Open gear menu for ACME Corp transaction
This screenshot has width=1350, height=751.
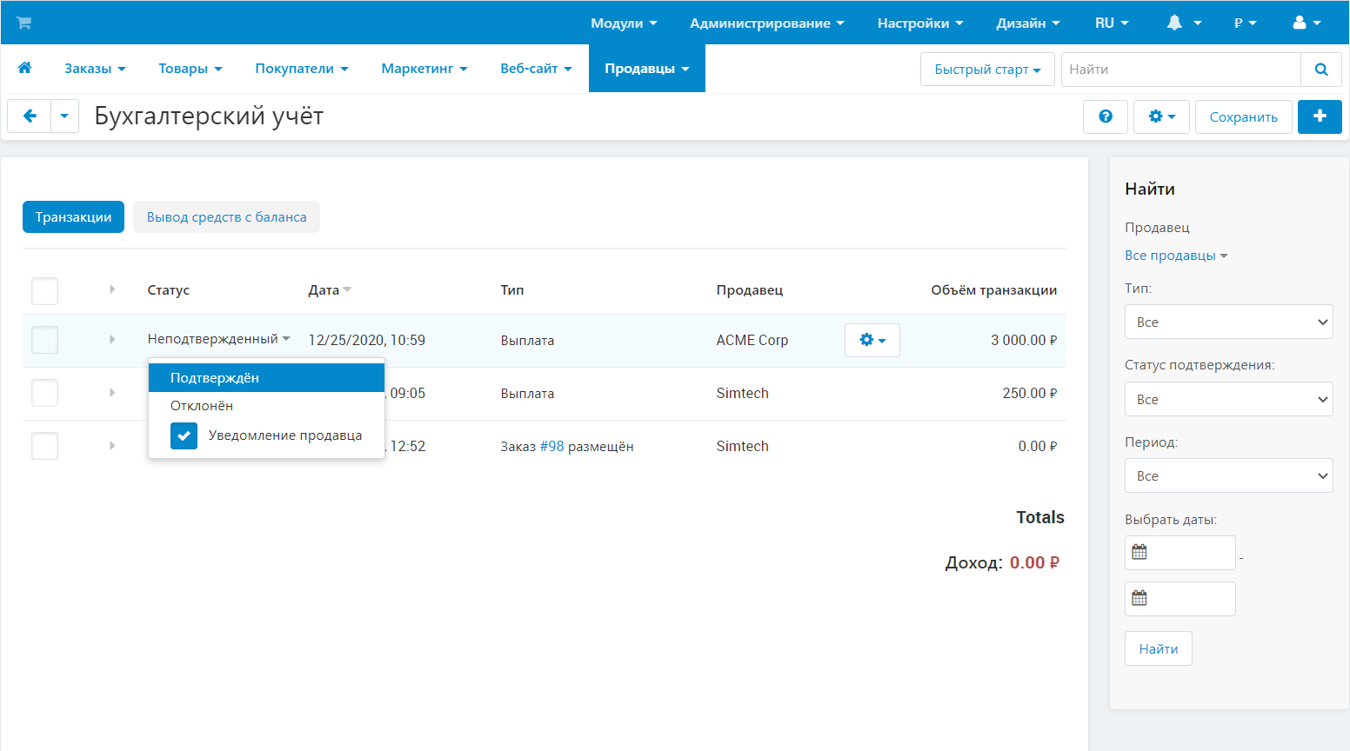872,340
